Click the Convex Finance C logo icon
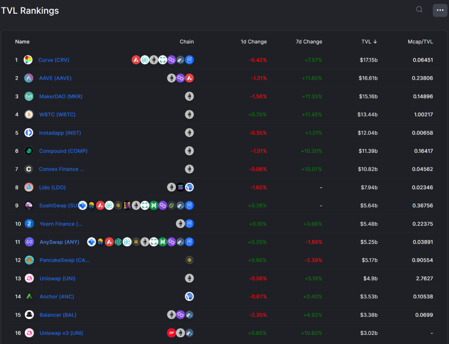Viewport: 449px width, 344px height. pyautogui.click(x=29, y=169)
